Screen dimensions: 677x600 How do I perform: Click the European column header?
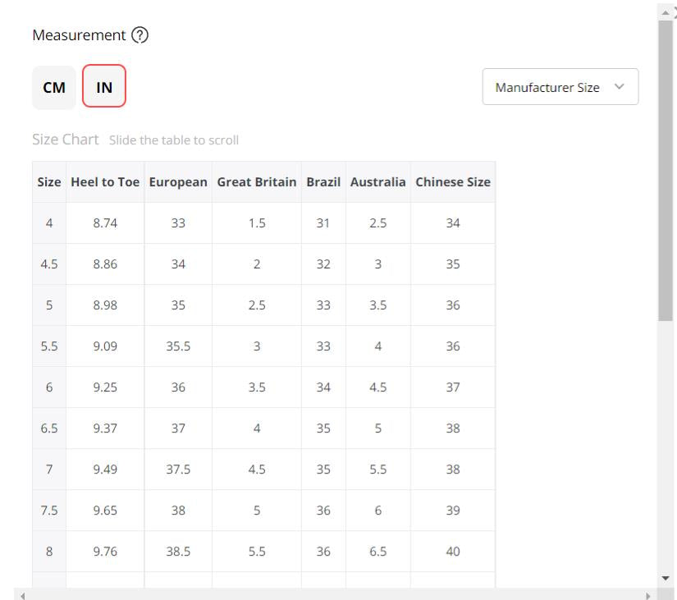click(x=178, y=182)
